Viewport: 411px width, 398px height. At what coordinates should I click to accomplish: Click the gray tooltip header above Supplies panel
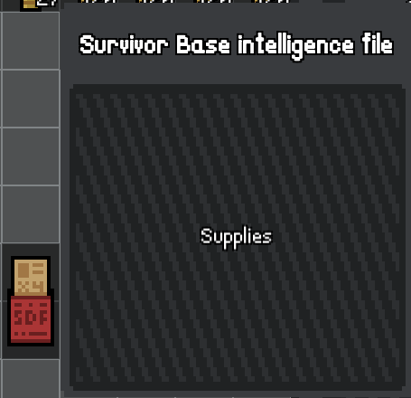[x=237, y=45]
